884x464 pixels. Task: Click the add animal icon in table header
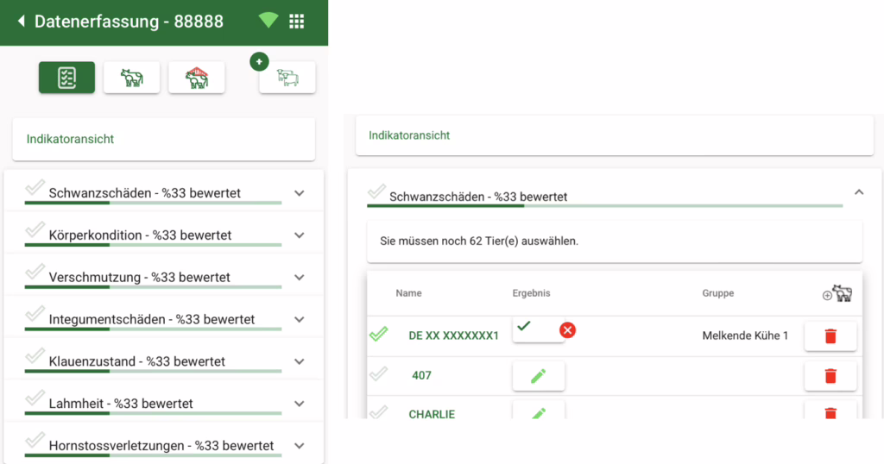click(x=837, y=293)
